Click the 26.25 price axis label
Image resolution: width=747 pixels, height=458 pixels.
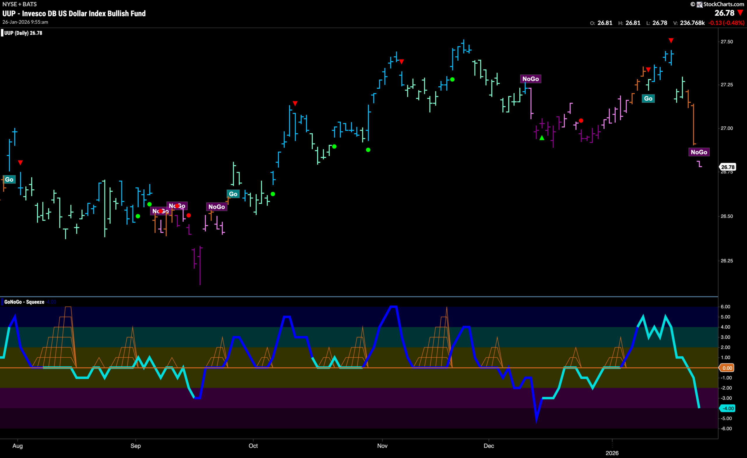click(727, 261)
